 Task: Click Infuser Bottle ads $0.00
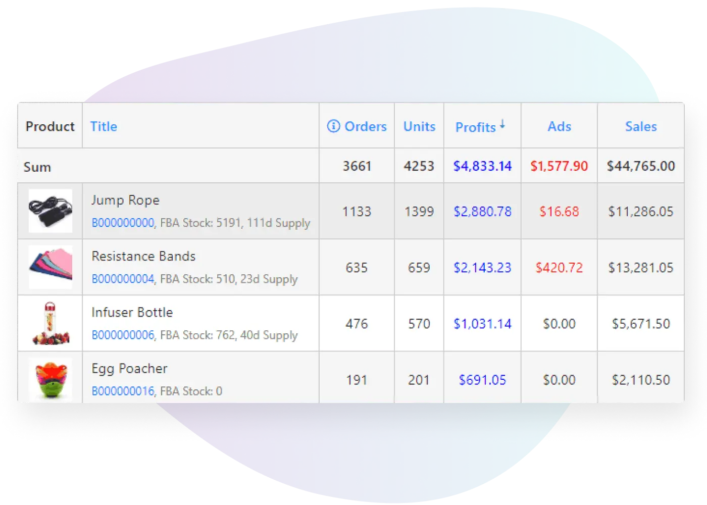pyautogui.click(x=559, y=324)
